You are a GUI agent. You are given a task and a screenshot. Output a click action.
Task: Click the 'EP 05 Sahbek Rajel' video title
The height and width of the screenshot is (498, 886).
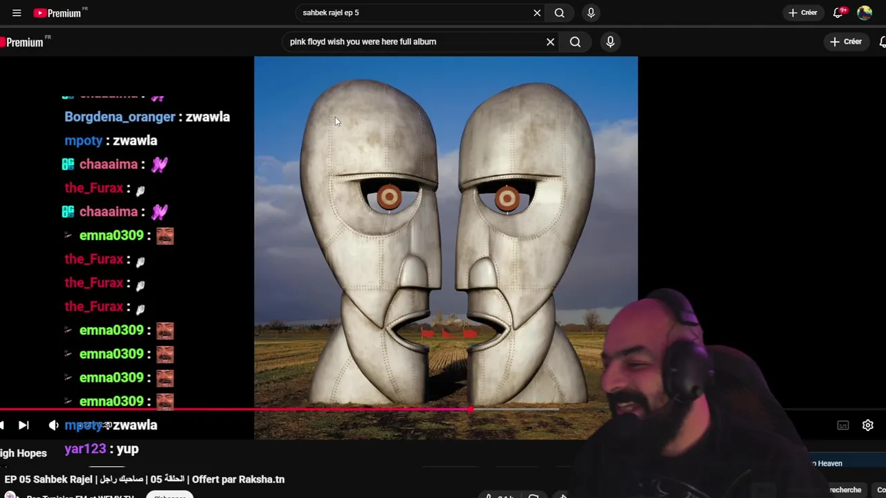[x=144, y=479]
